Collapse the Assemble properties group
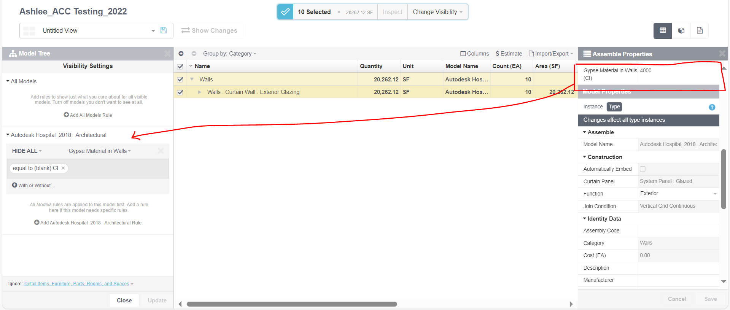The width and height of the screenshot is (730, 310). (x=585, y=132)
